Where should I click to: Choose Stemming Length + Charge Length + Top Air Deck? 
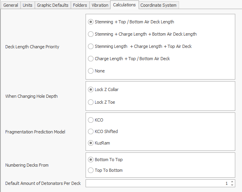click(91, 46)
